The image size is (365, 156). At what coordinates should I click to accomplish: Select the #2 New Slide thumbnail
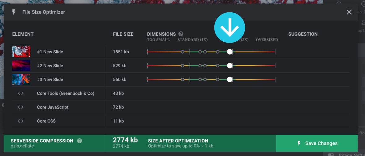pos(21,66)
